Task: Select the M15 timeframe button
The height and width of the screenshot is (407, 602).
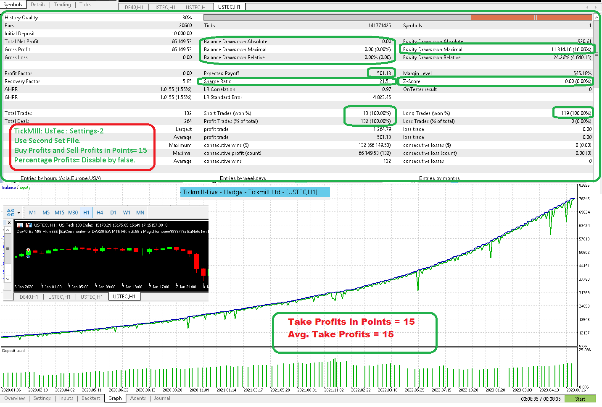Action: (x=60, y=213)
